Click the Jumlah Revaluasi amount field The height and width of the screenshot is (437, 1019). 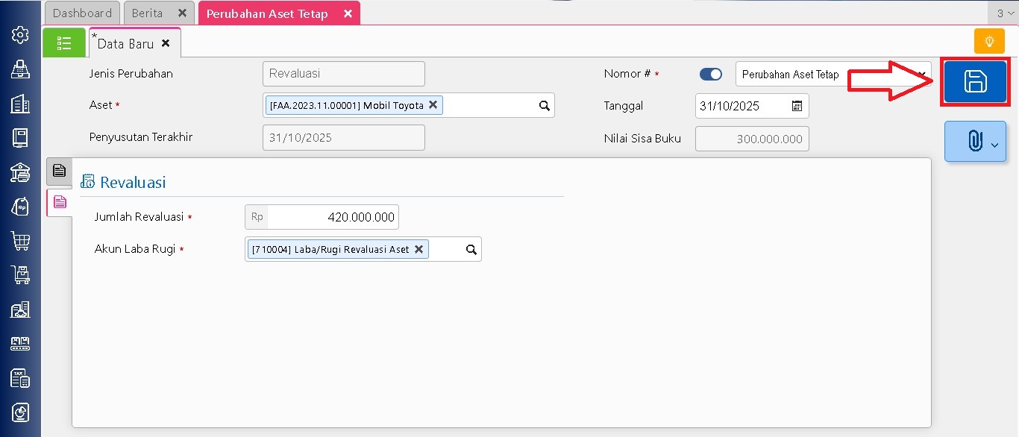(x=332, y=217)
